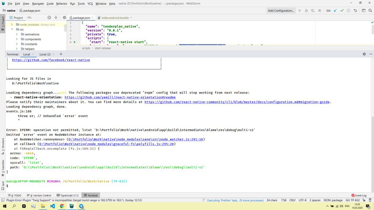The image size is (374, 210).
Task: Click the Debug bug icon
Action: point(306,10)
